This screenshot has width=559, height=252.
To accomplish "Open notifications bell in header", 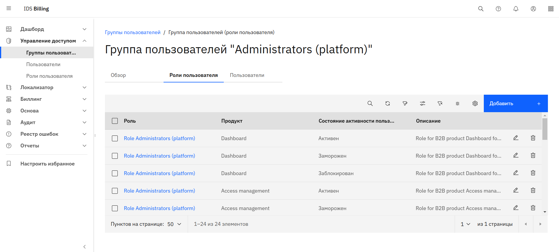I will (516, 9).
